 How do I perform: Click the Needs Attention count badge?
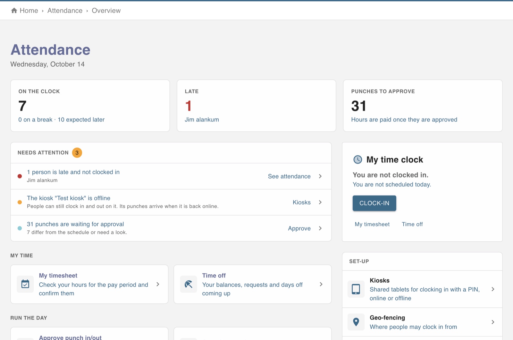pyautogui.click(x=77, y=153)
